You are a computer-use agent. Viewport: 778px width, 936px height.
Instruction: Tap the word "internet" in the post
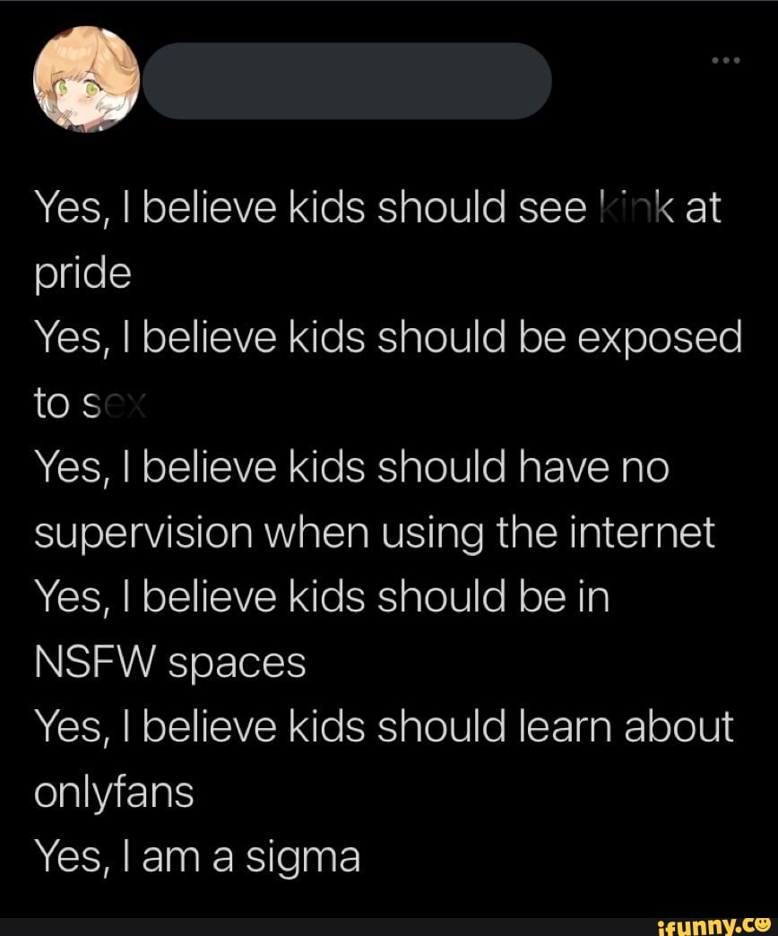click(x=642, y=532)
